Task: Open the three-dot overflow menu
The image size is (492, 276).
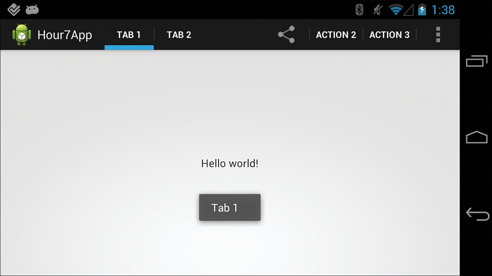Action: pyautogui.click(x=438, y=34)
